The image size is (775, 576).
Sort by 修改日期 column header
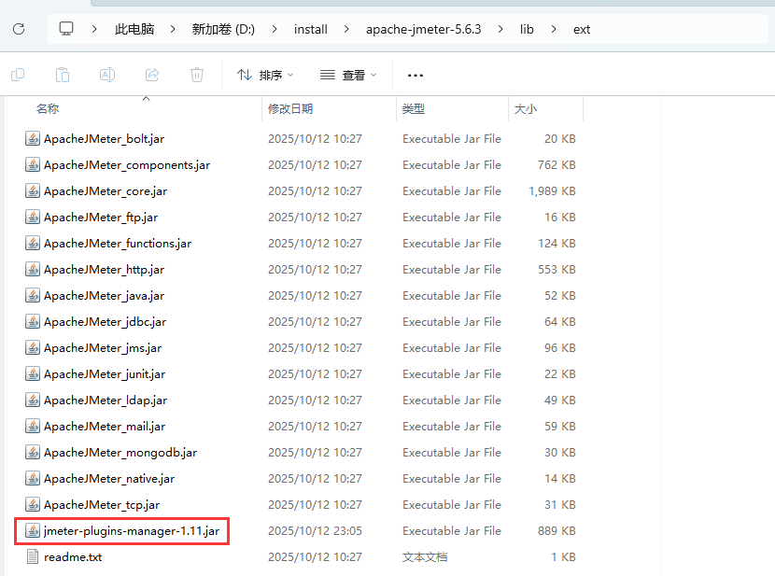point(290,108)
